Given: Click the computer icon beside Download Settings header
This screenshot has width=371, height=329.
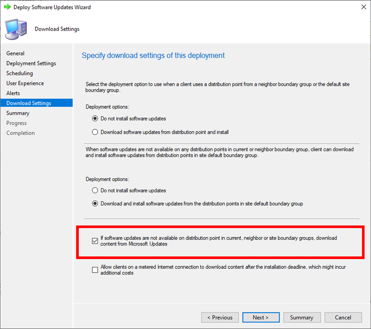Looking at the screenshot, I should coord(16,29).
